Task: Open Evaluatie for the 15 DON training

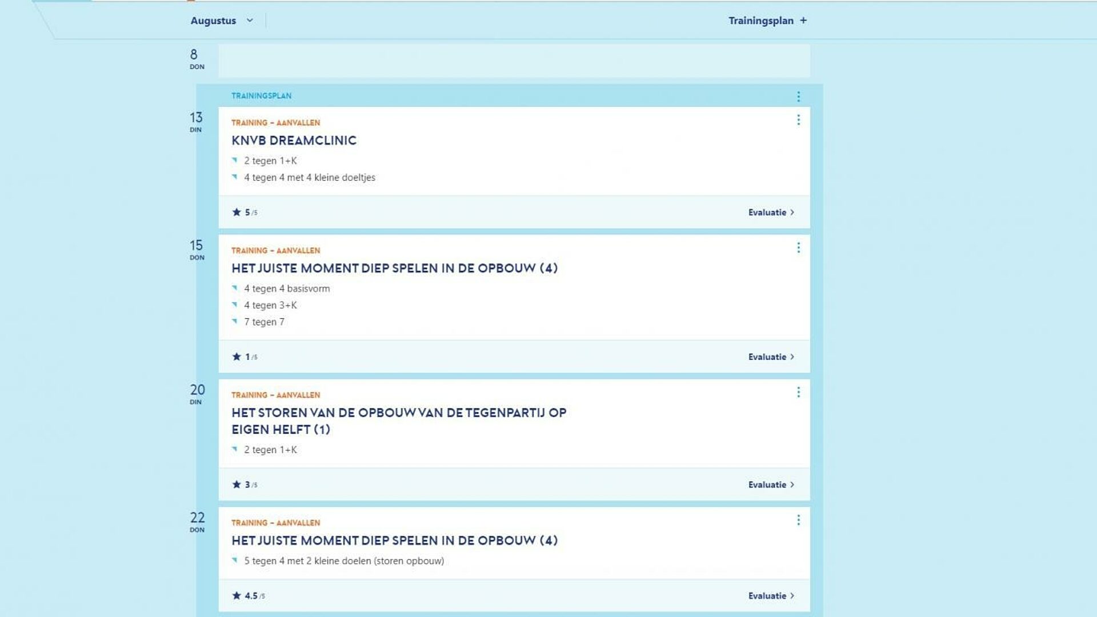Action: pyautogui.click(x=771, y=357)
